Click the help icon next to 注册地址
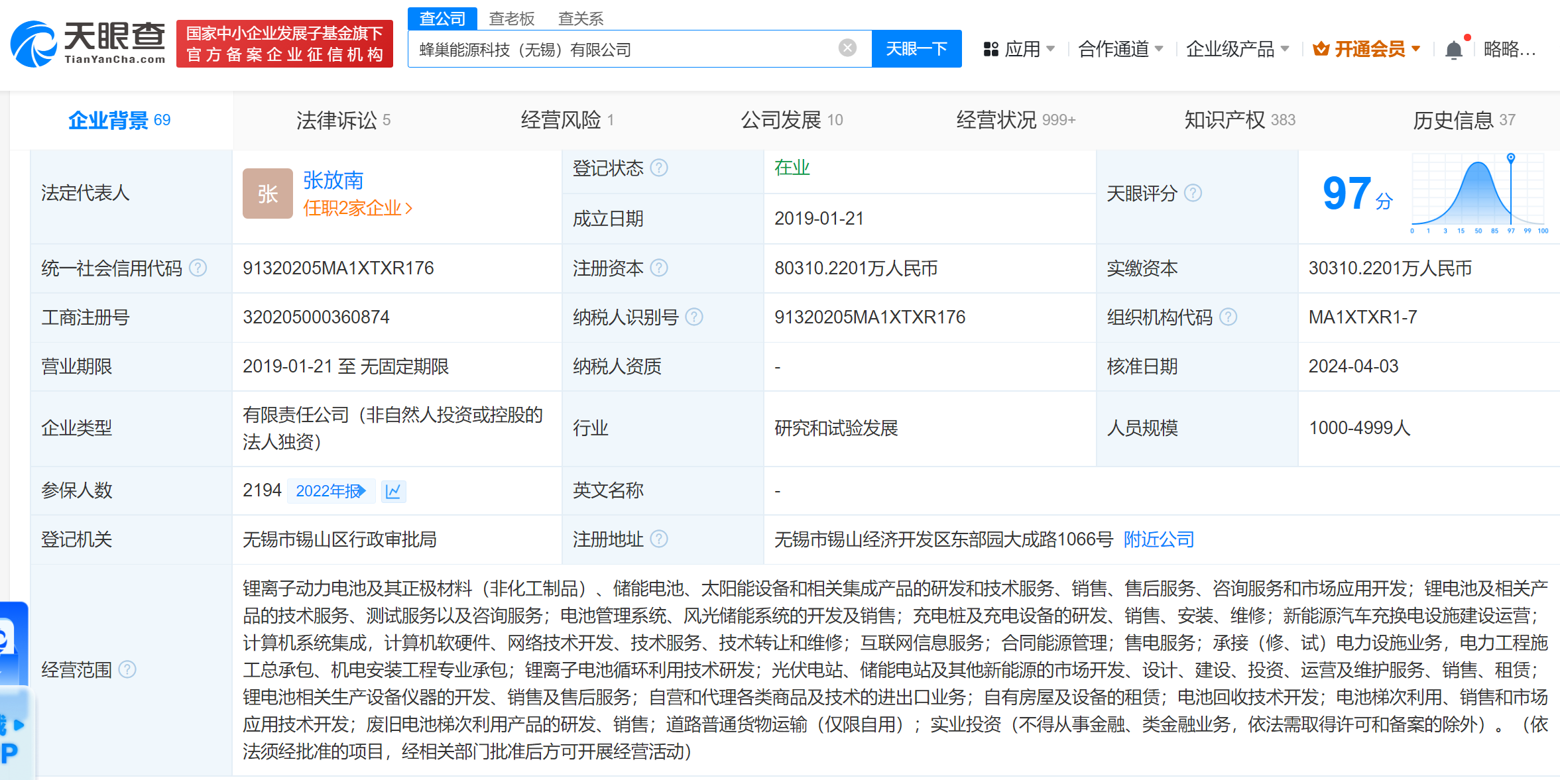1560x780 pixels. coord(659,539)
